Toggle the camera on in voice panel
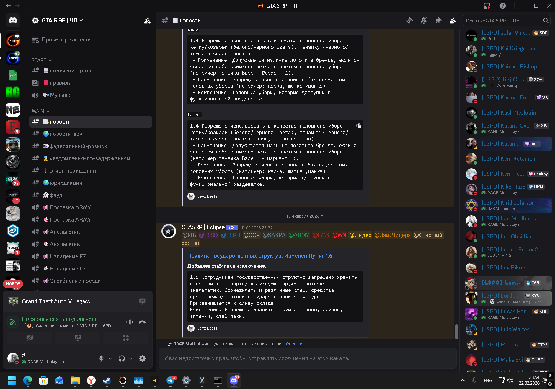Screen dimensions: 555x389 (x=30, y=338)
